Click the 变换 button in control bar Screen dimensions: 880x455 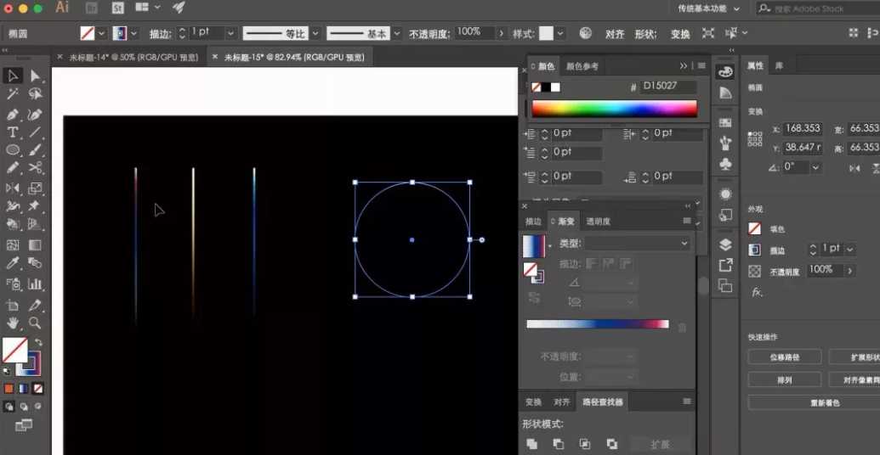click(x=680, y=34)
